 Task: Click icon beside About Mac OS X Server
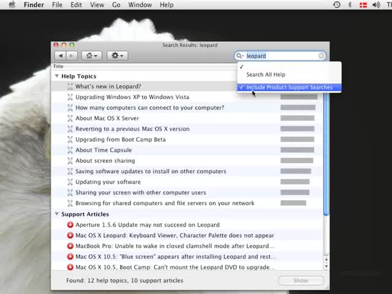pyautogui.click(x=70, y=118)
